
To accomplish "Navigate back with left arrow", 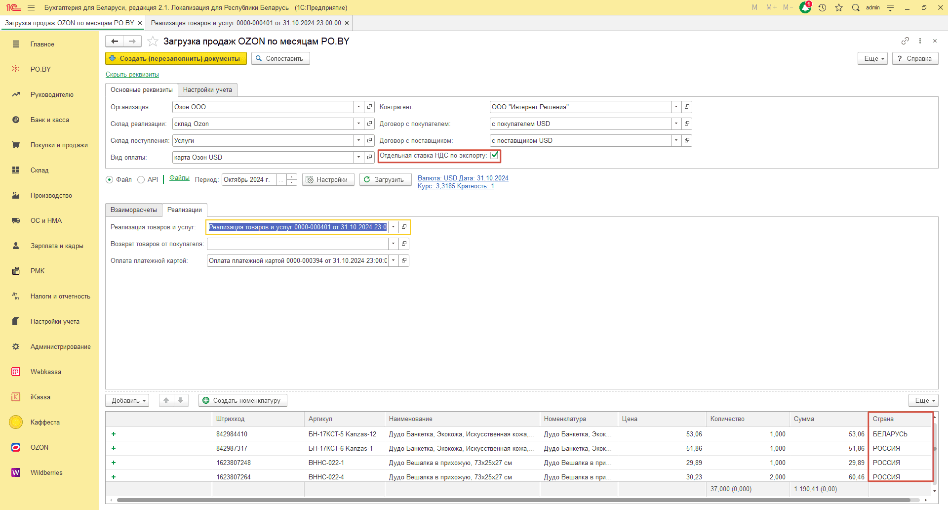I will [115, 42].
